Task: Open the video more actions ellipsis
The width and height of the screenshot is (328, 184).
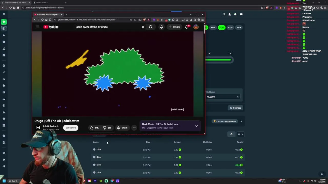Action: [x=134, y=128]
